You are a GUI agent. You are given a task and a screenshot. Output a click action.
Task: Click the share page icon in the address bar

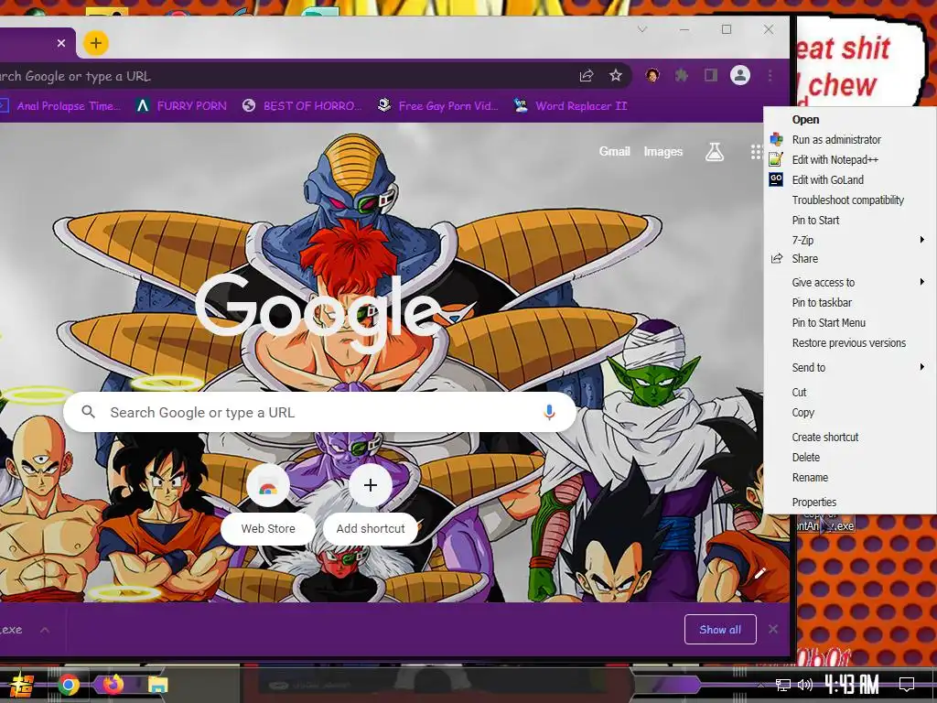(x=587, y=75)
